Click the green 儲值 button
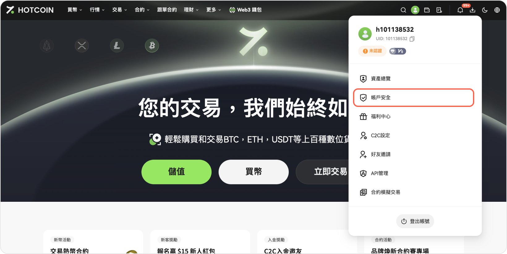 [x=177, y=172]
